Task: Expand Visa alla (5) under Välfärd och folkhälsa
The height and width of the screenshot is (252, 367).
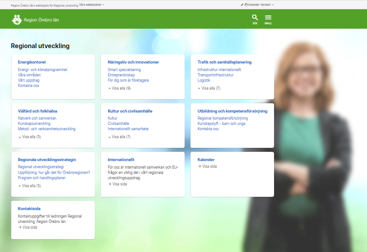Action: coord(30,137)
